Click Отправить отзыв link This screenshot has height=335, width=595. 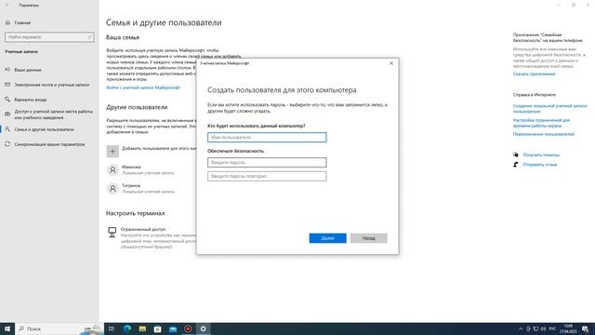[x=539, y=165]
